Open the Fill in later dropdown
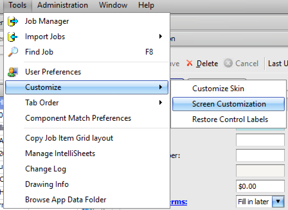288x210 pixels. [278, 202]
